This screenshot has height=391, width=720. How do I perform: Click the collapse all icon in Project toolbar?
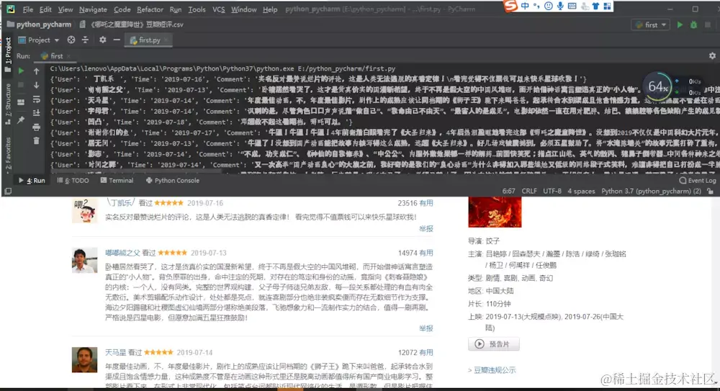coord(86,40)
